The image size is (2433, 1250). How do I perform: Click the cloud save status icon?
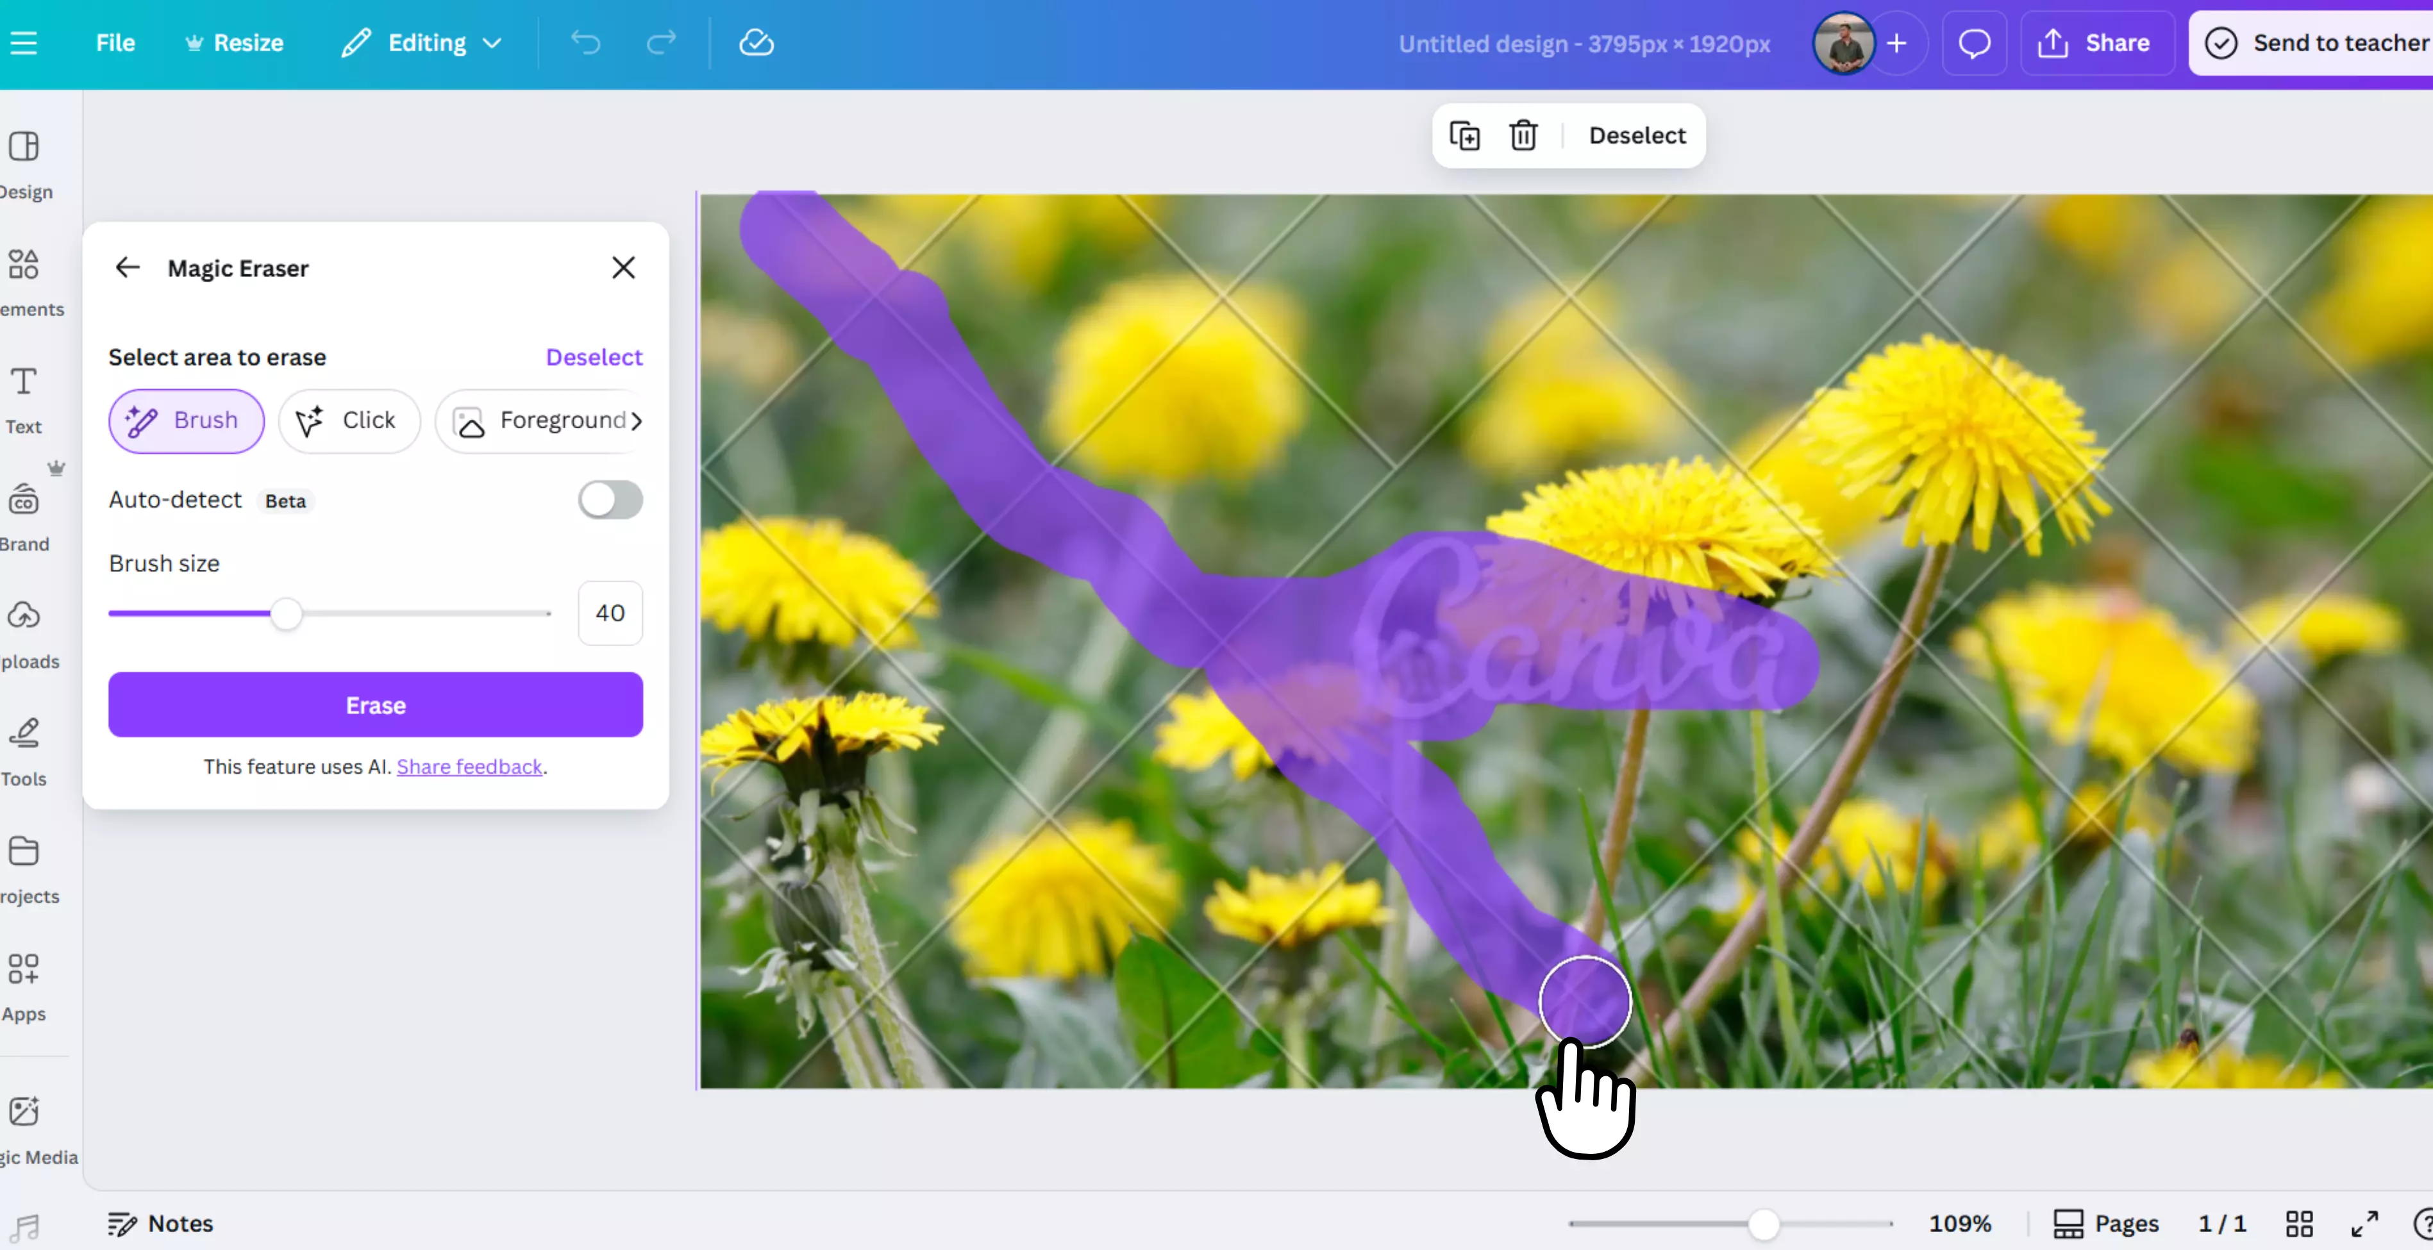(x=756, y=42)
